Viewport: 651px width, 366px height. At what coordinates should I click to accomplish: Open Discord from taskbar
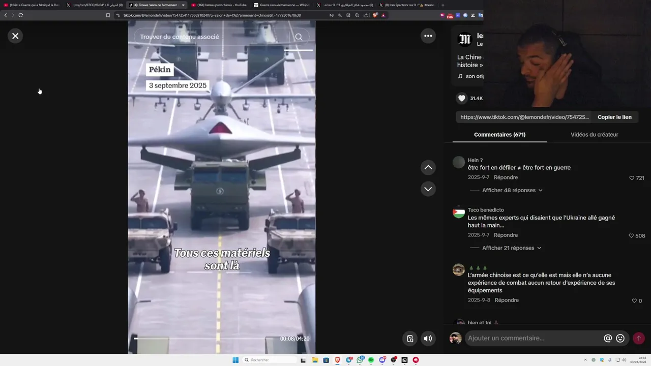click(x=382, y=360)
